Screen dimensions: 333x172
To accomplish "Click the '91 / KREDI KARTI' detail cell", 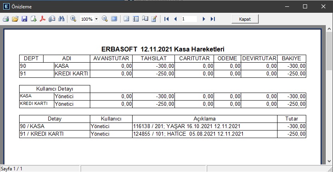I will pos(55,134).
